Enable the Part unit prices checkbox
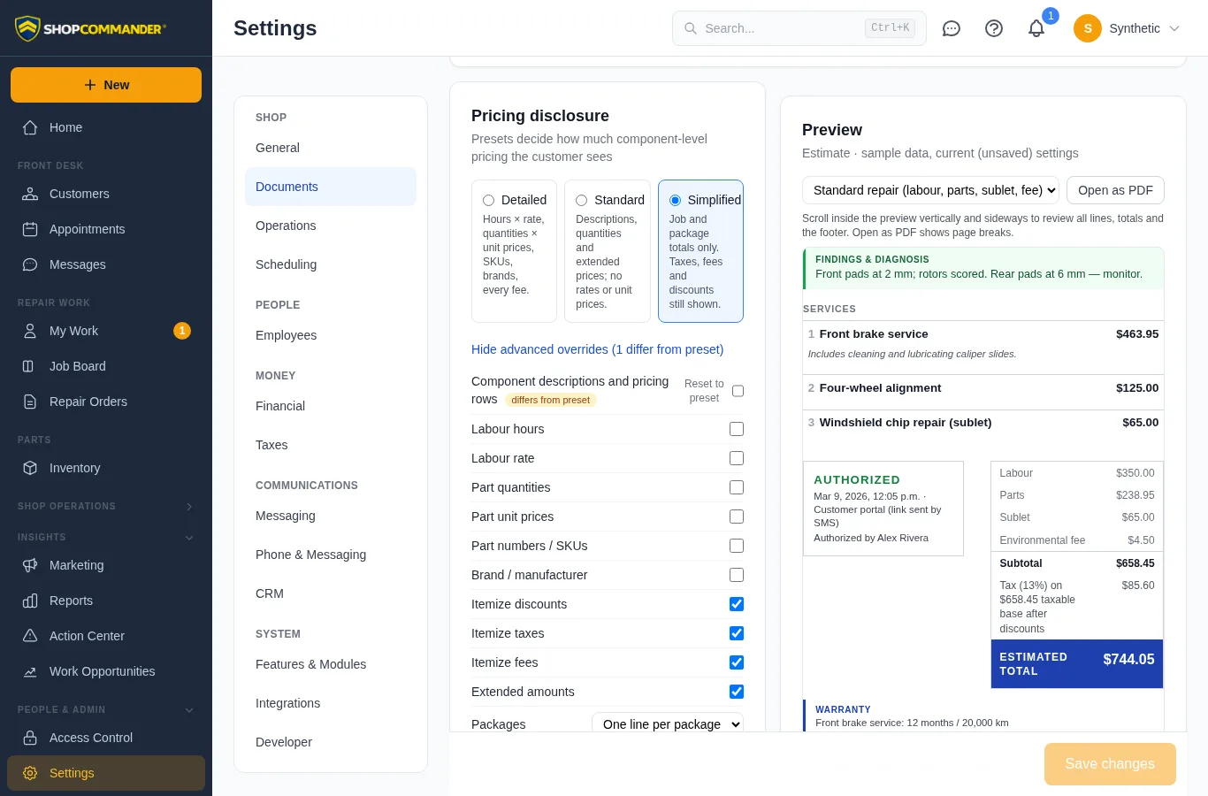 point(737,517)
